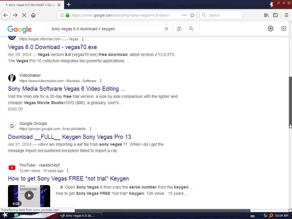Image resolution: width=292 pixels, height=219 pixels.
Task: Click the browser forward arrow
Action: (15, 15)
